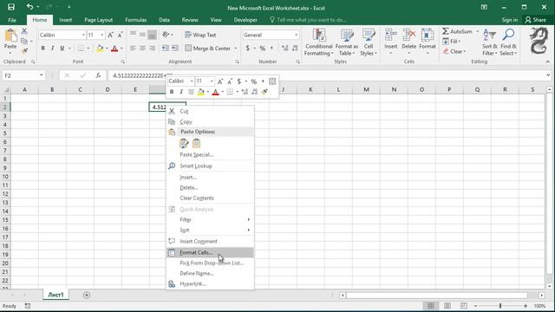The width and height of the screenshot is (555, 312).
Task: Expand the Merge & Center dropdown arrow
Action: pos(235,49)
